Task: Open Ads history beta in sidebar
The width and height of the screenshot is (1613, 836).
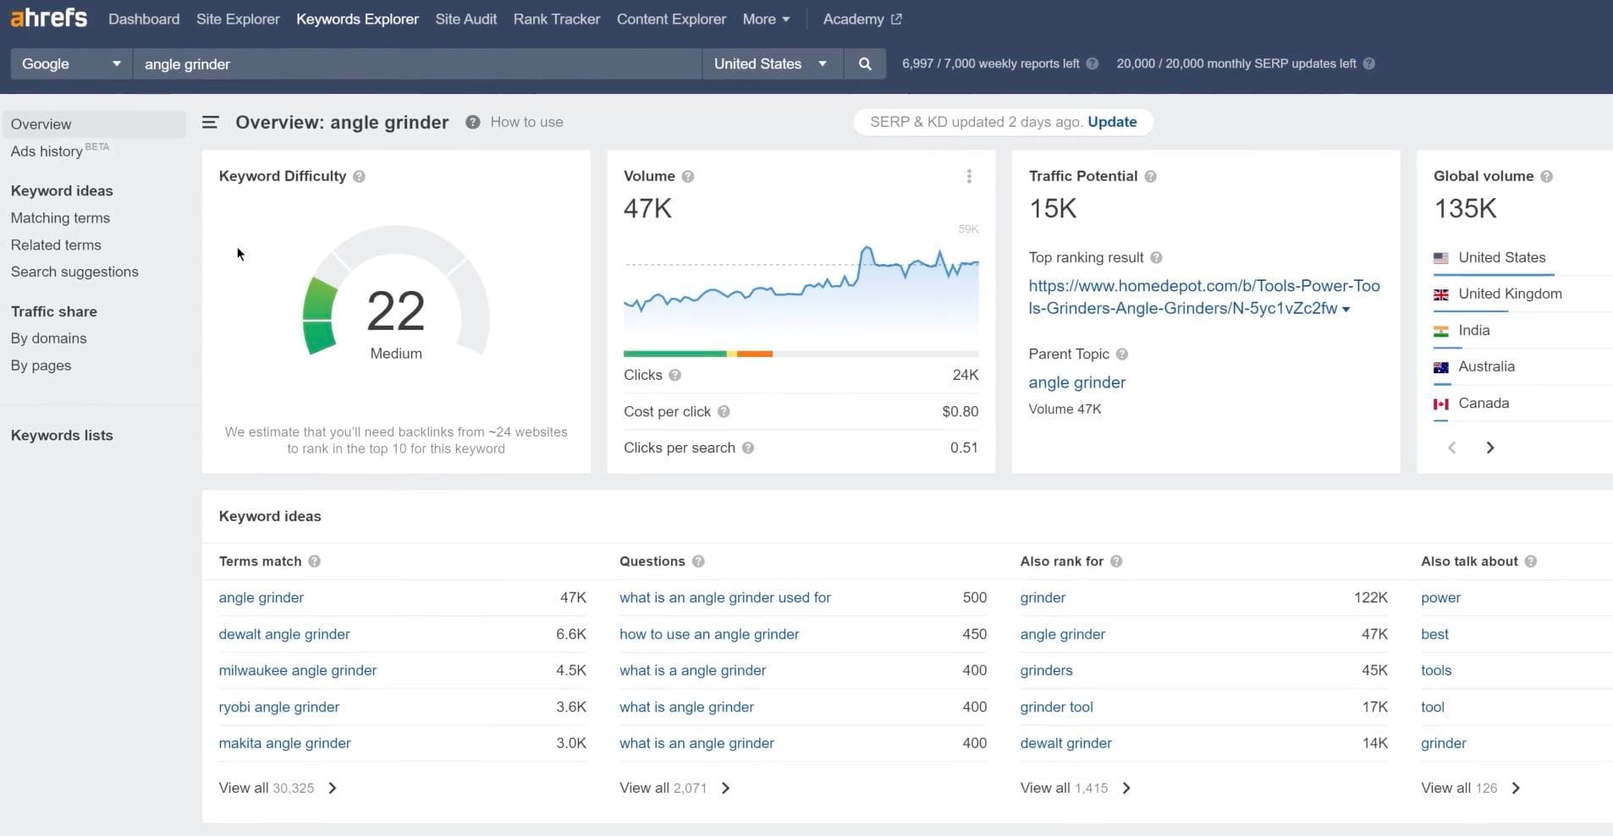Action: coord(59,151)
